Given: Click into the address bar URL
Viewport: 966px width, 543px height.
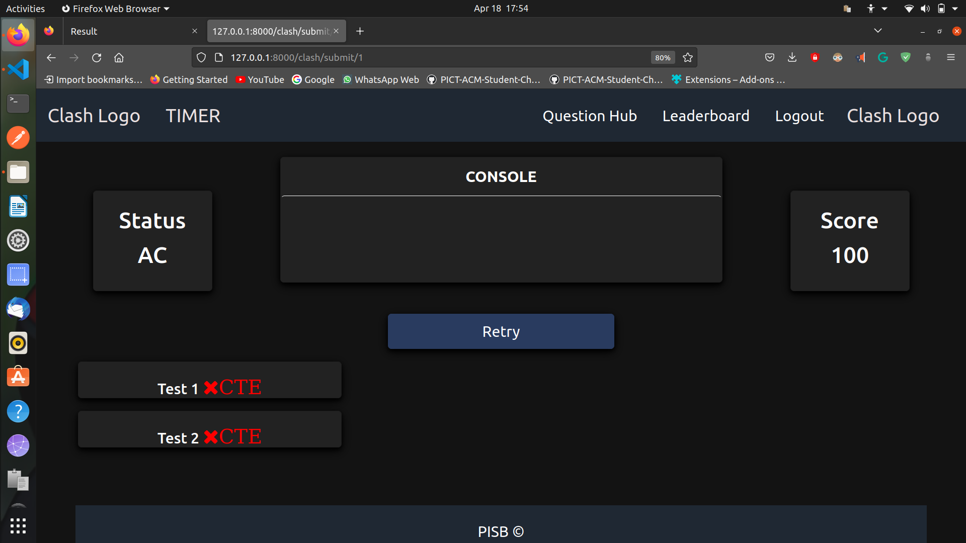Looking at the screenshot, I should tap(438, 58).
